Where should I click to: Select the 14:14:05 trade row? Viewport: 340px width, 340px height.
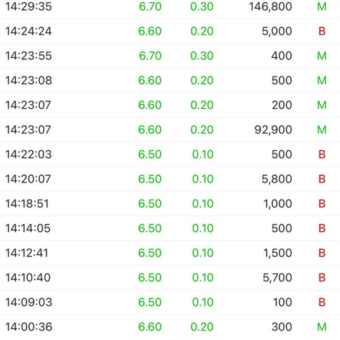coord(170,228)
